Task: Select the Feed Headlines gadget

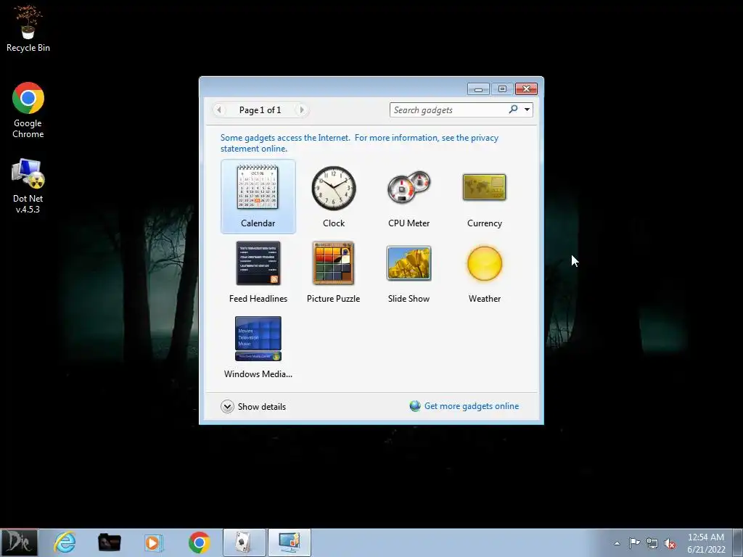Action: pos(258,263)
